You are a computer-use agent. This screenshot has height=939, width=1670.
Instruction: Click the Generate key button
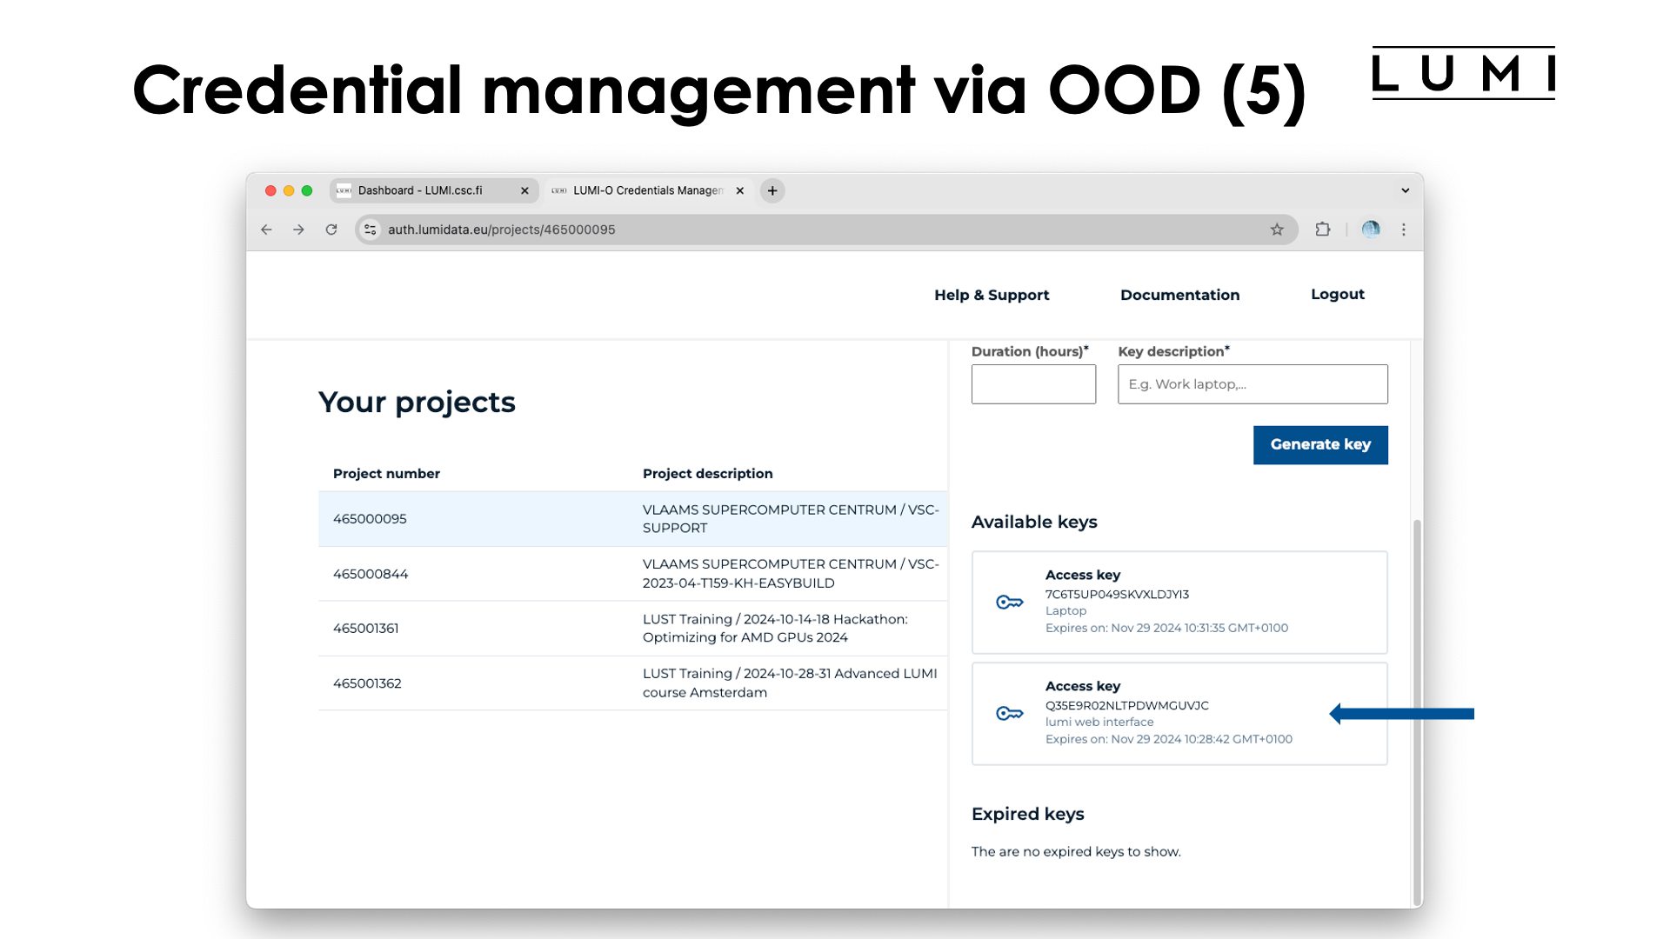click(1320, 444)
